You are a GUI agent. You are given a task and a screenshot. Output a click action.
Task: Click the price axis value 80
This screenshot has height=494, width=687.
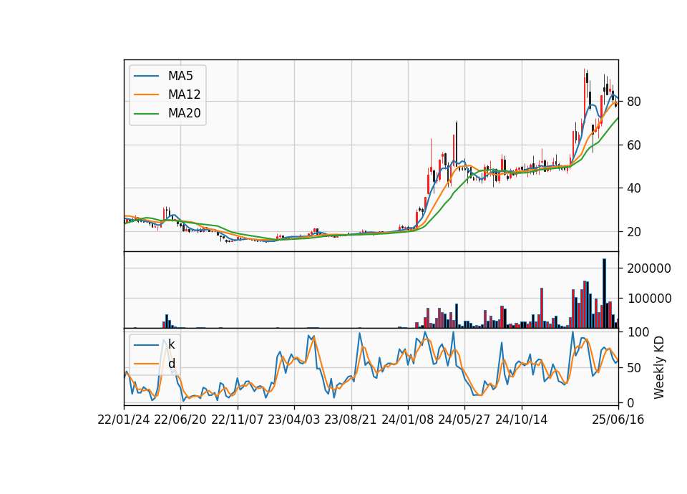click(634, 102)
